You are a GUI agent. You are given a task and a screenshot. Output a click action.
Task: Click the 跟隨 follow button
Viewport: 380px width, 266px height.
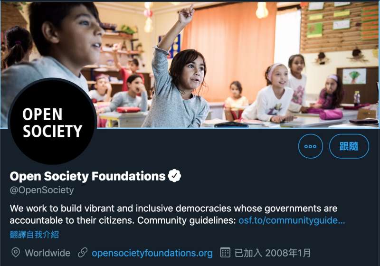349,146
